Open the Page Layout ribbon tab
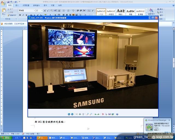Viewport: 175px width, 140px height. point(26,5)
